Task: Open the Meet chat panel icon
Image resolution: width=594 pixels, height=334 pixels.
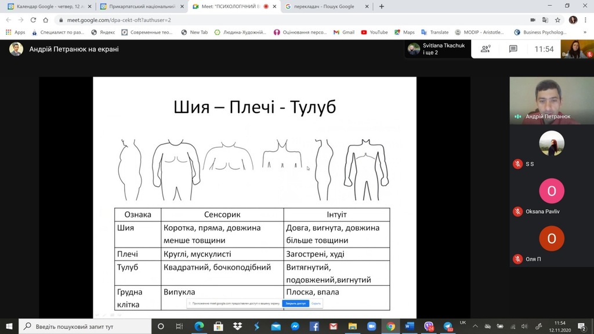Action: pos(513,49)
